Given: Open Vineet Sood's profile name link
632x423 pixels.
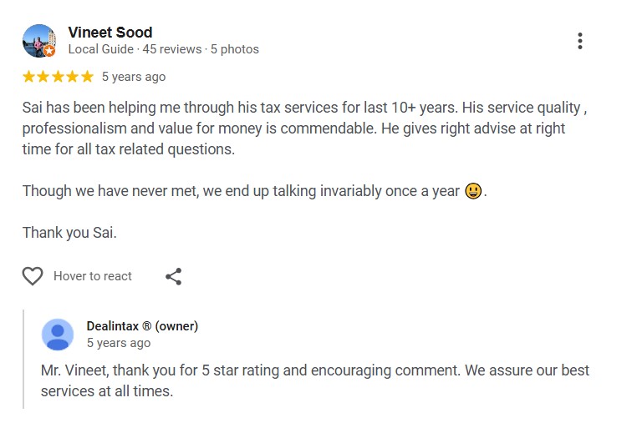Looking at the screenshot, I should click(110, 33).
